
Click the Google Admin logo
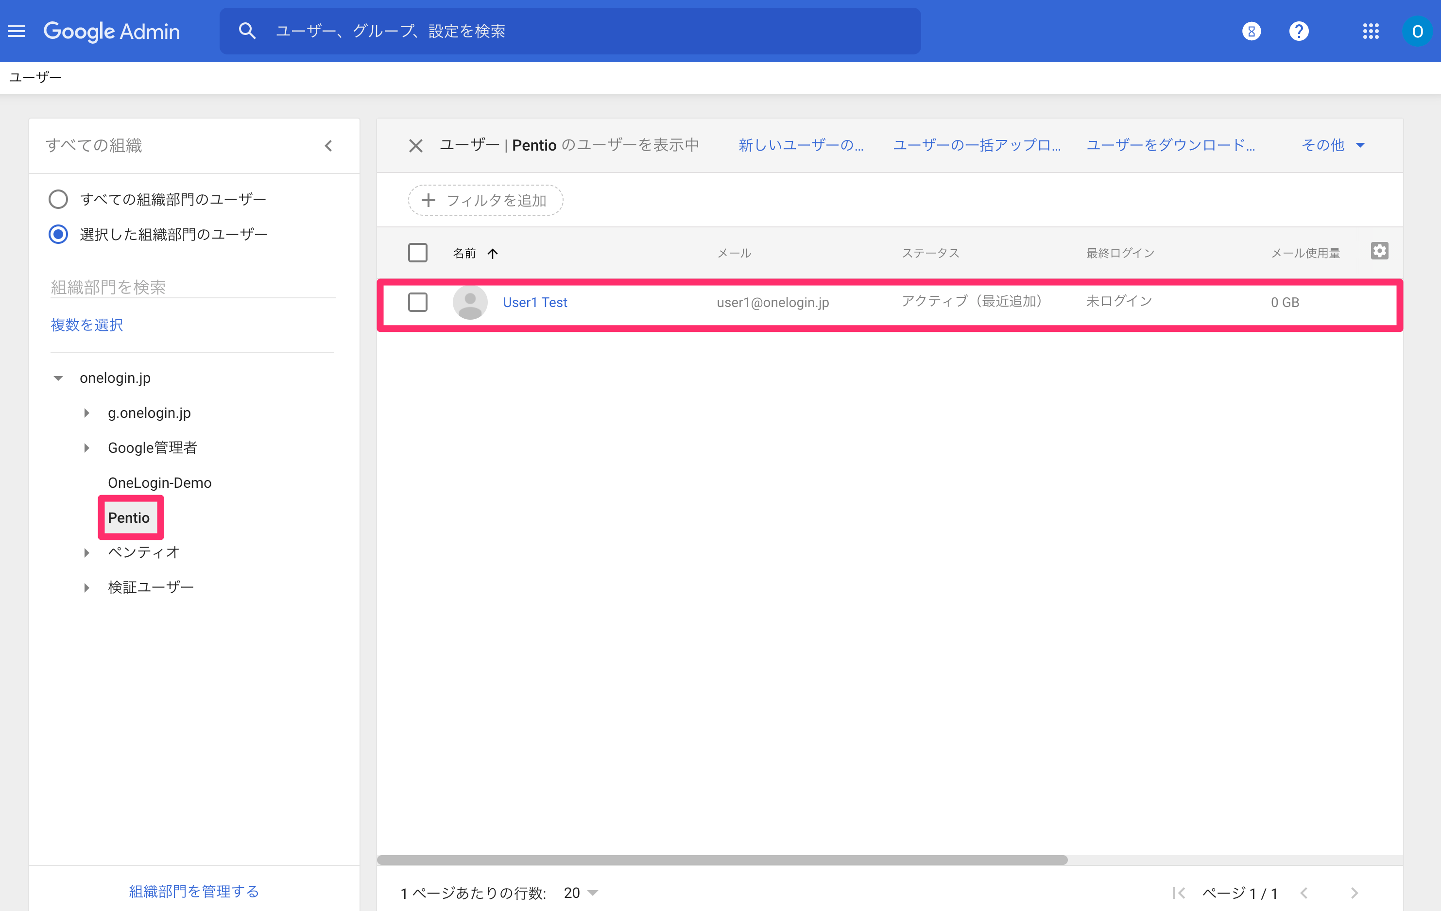pos(111,31)
